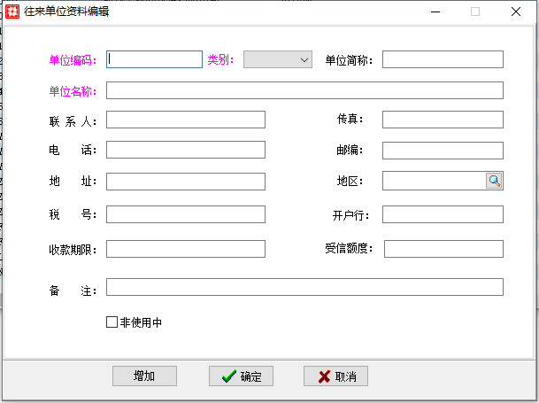Confirm with the 确定 button

click(x=241, y=376)
